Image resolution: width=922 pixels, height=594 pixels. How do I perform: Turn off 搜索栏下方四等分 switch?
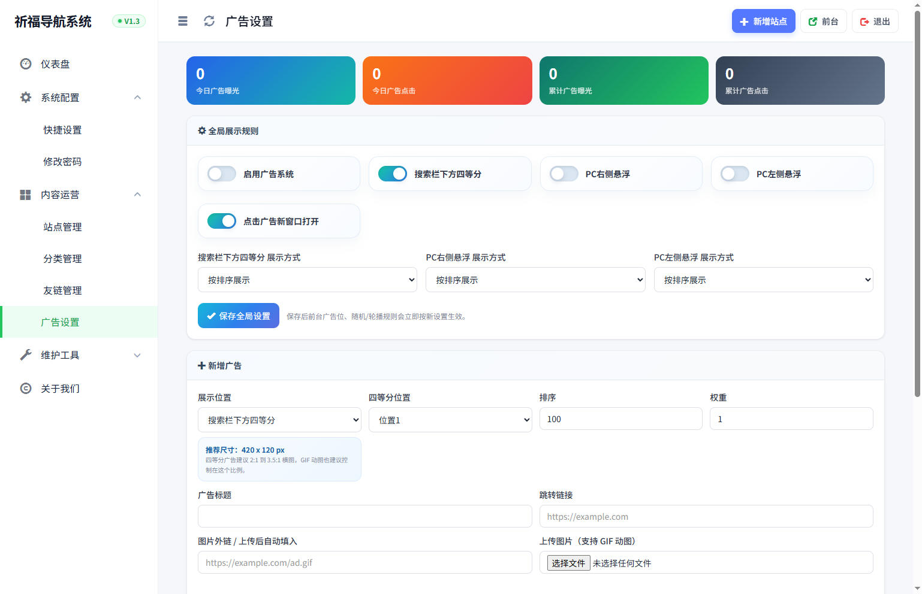(x=393, y=174)
